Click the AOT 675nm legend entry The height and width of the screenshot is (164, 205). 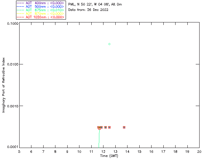click(x=40, y=10)
